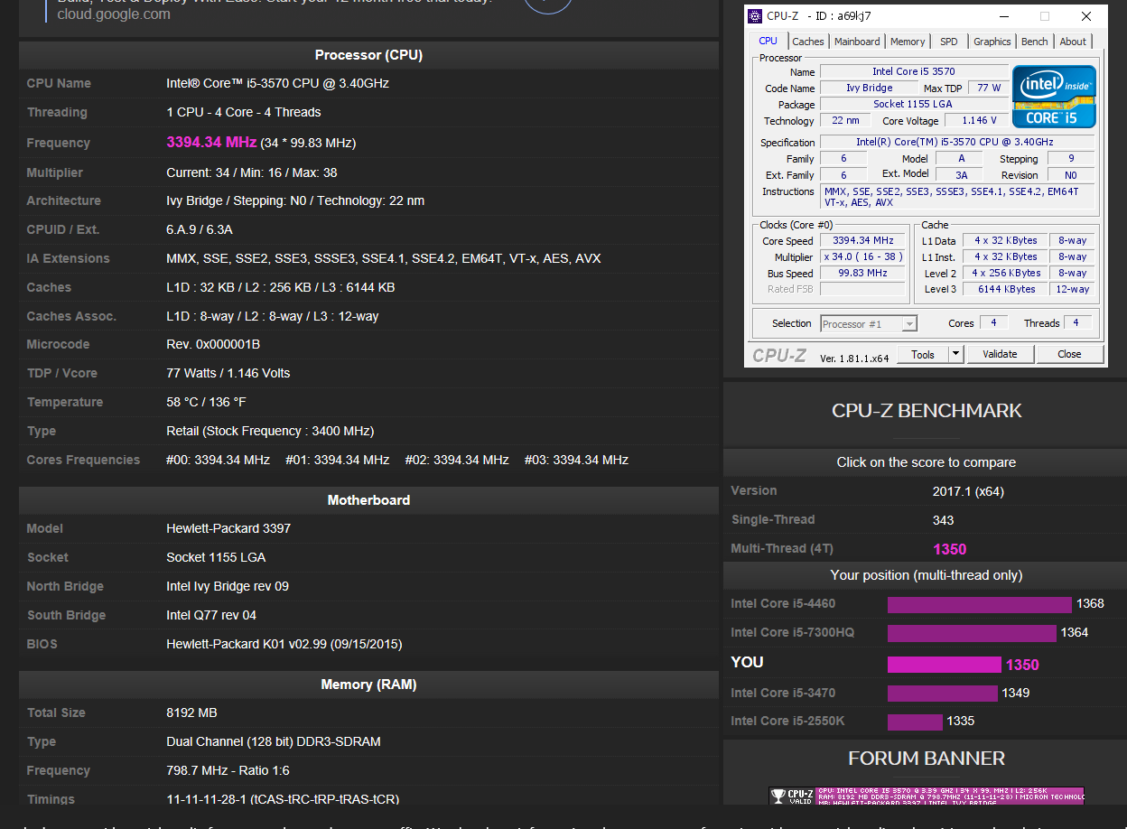
Task: Click the CPU-Z BENCHMARK heading
Action: pyautogui.click(x=927, y=411)
